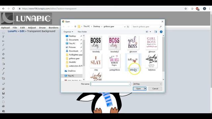Select the pencil draw tool
The width and height of the screenshot is (212, 119).
[x=3, y=45]
